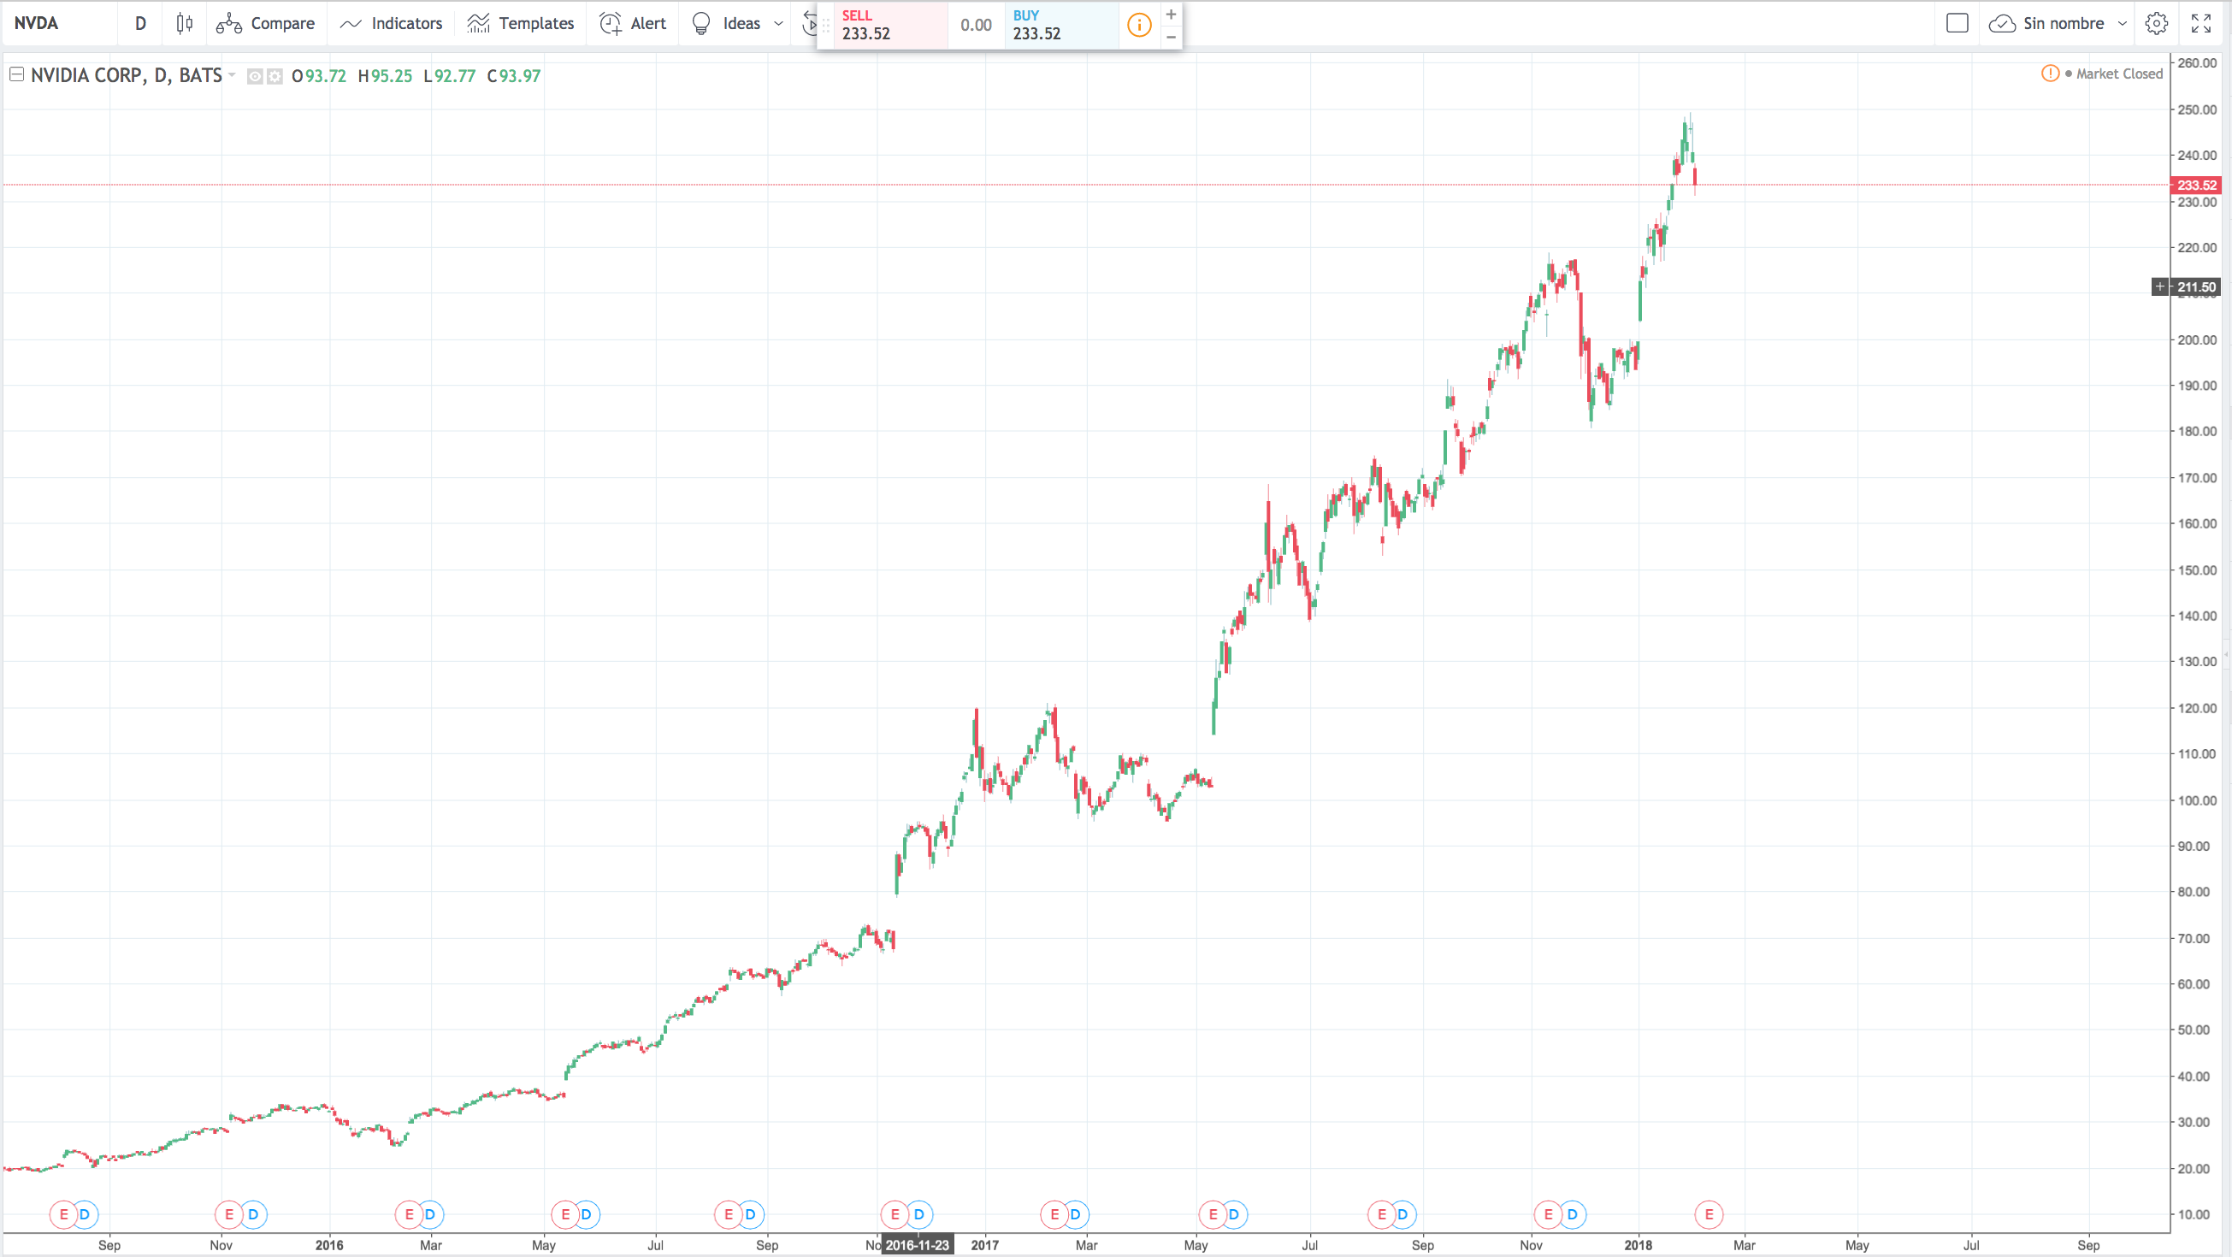Screen dimensions: 2232x1257
Task: Expand the Ideas dropdown arrow
Action: tap(778, 23)
